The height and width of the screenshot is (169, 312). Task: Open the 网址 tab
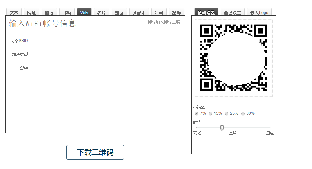click(31, 12)
